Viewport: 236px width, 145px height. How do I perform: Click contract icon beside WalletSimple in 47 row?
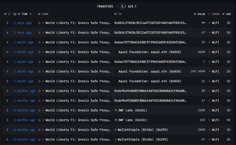coord(116,140)
